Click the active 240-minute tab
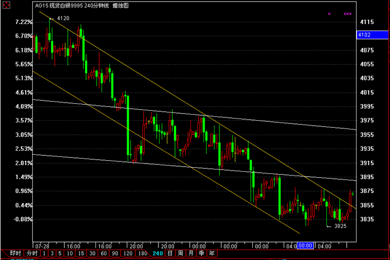This screenshot has height=260, width=390. point(157,253)
